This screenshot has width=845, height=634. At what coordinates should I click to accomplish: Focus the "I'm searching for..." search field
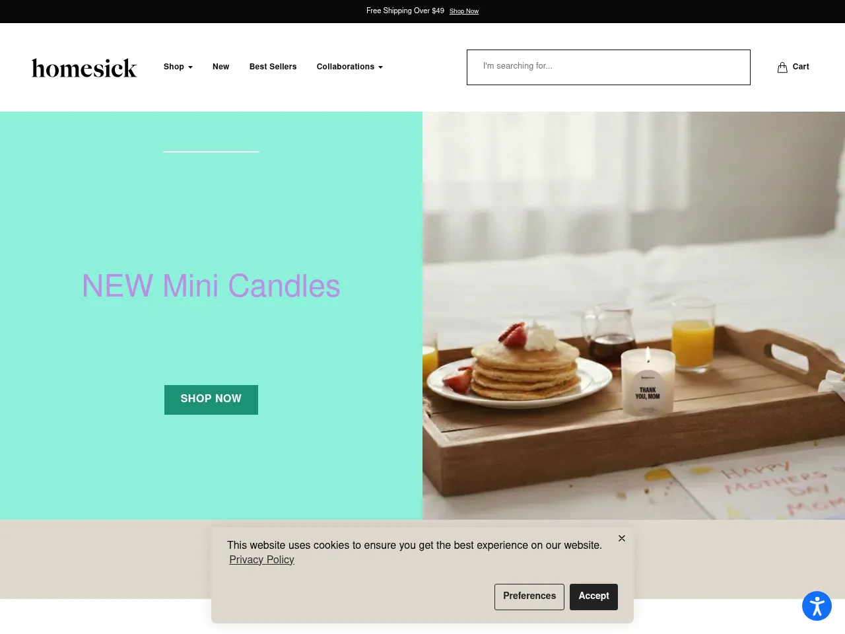(x=609, y=67)
